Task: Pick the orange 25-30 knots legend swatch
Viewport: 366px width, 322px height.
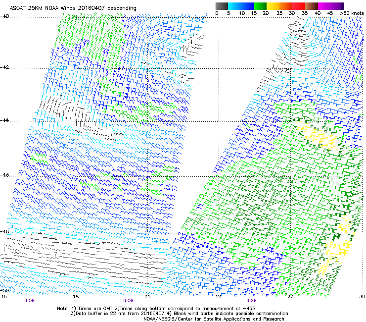Action: point(286,6)
